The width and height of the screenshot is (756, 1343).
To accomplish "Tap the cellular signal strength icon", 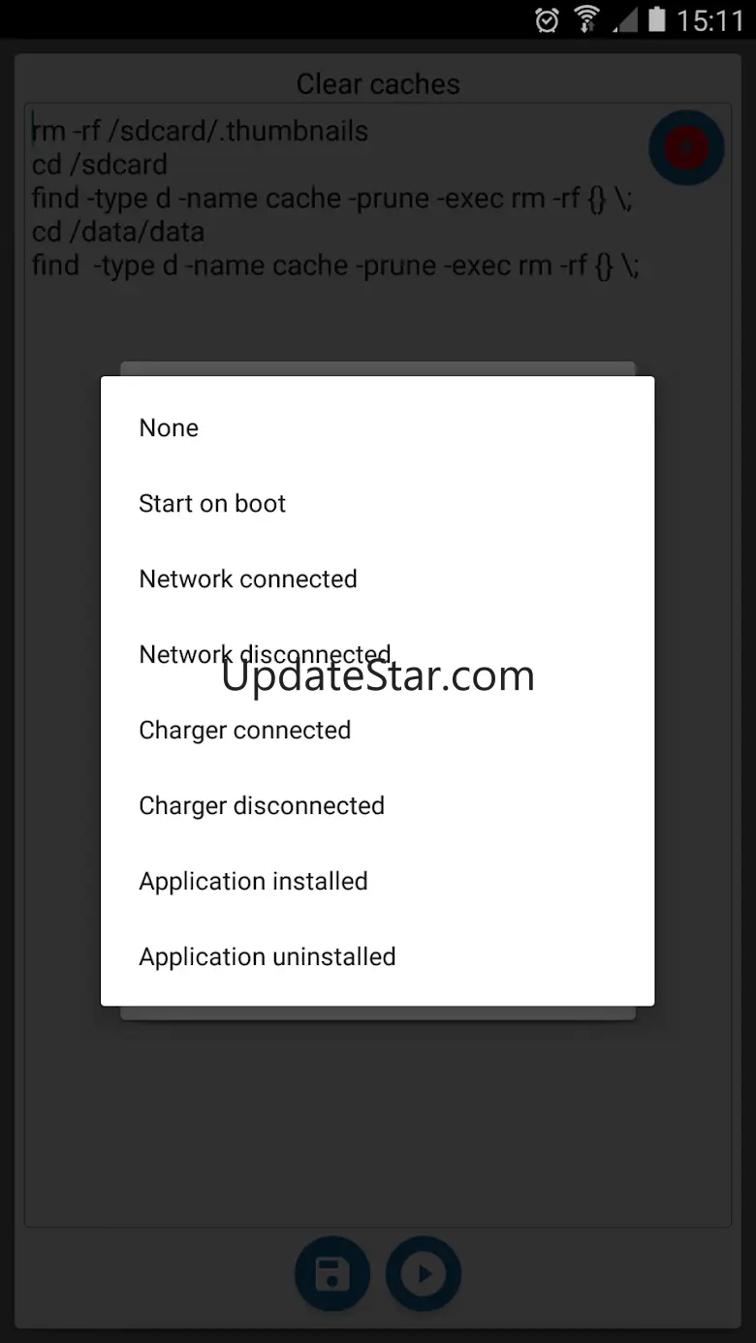I will tap(626, 19).
